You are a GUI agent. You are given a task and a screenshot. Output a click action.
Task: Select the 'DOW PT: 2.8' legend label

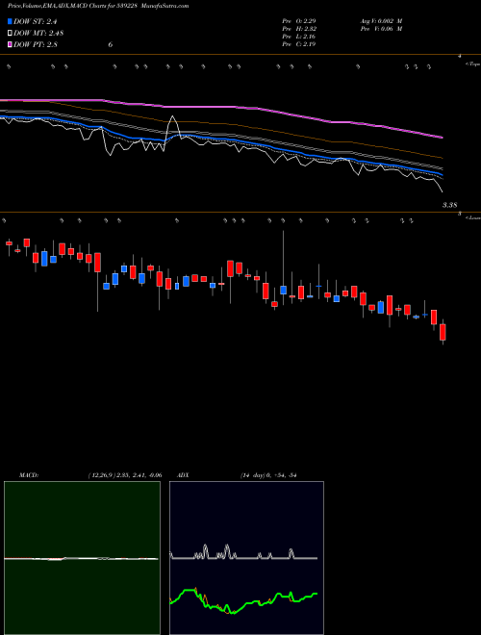[36, 44]
